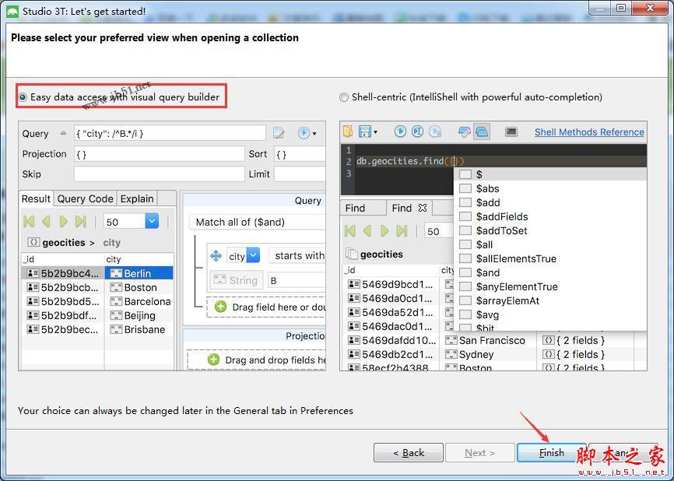The image size is (674, 481).
Task: Switch to the Result tab
Action: tap(36, 198)
